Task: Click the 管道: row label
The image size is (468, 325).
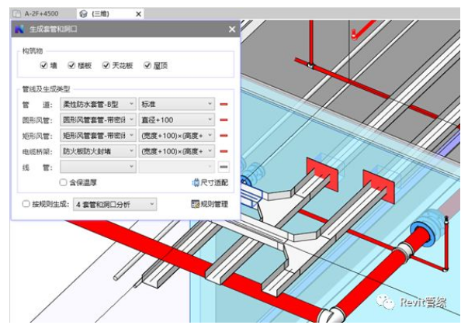Action: click(x=37, y=105)
